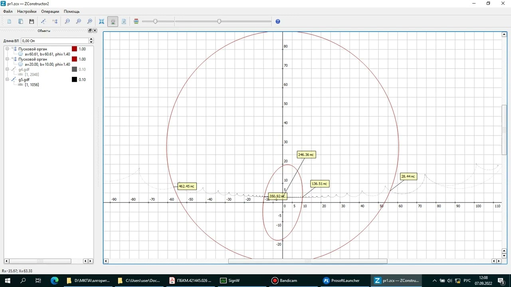Click the 136.51 мс time label
This screenshot has height=287, width=511.
coord(320,184)
